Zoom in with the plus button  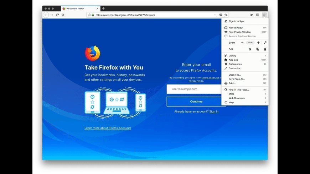tap(258, 43)
